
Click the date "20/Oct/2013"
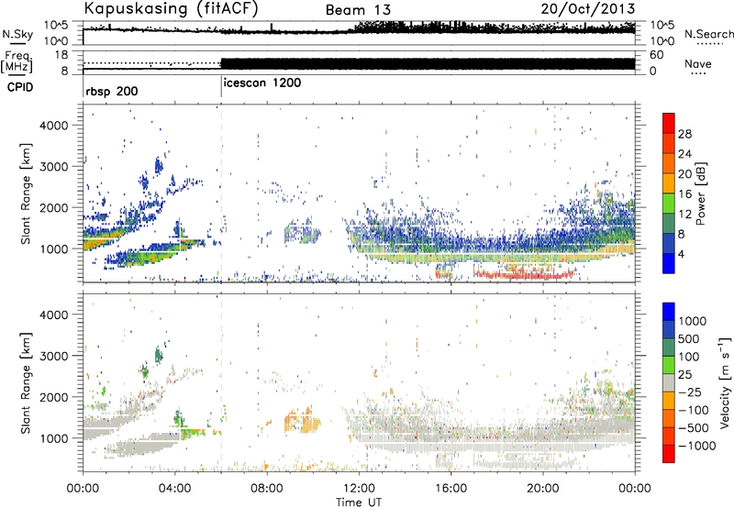pyautogui.click(x=588, y=9)
